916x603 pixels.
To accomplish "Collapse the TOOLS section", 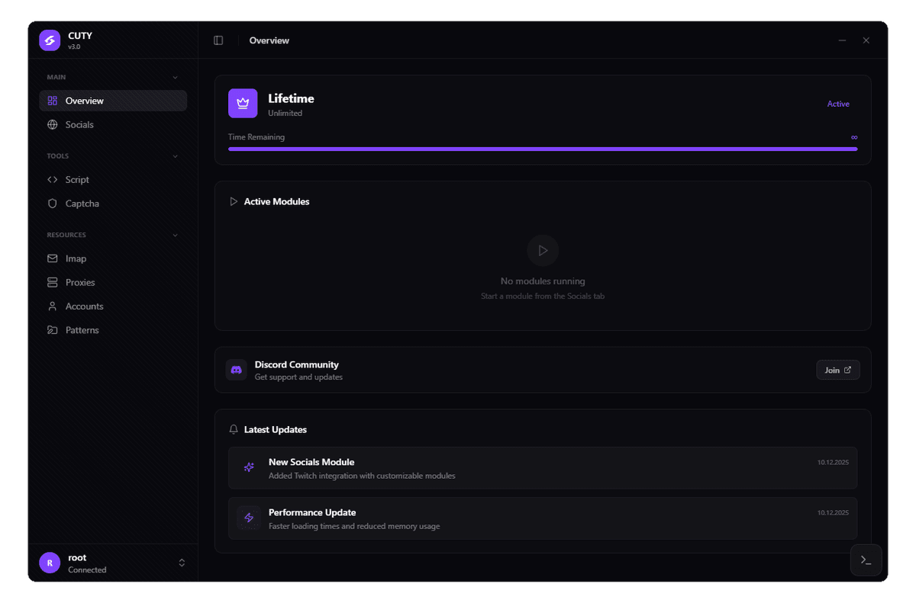I will [x=175, y=156].
